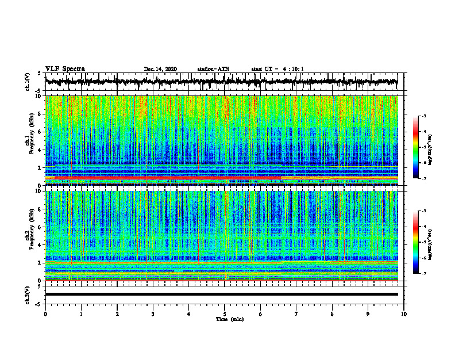The image size is (455, 352).
Task: Click the "5" tick on the time axis
Action: pos(225,314)
